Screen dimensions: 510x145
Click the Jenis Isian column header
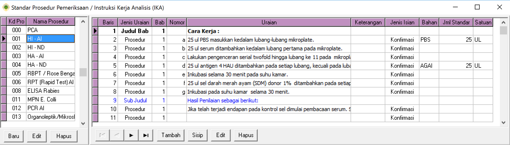tap(402, 22)
